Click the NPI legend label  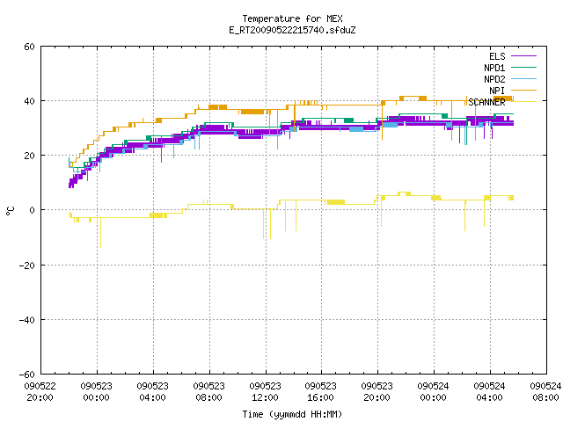[497, 91]
